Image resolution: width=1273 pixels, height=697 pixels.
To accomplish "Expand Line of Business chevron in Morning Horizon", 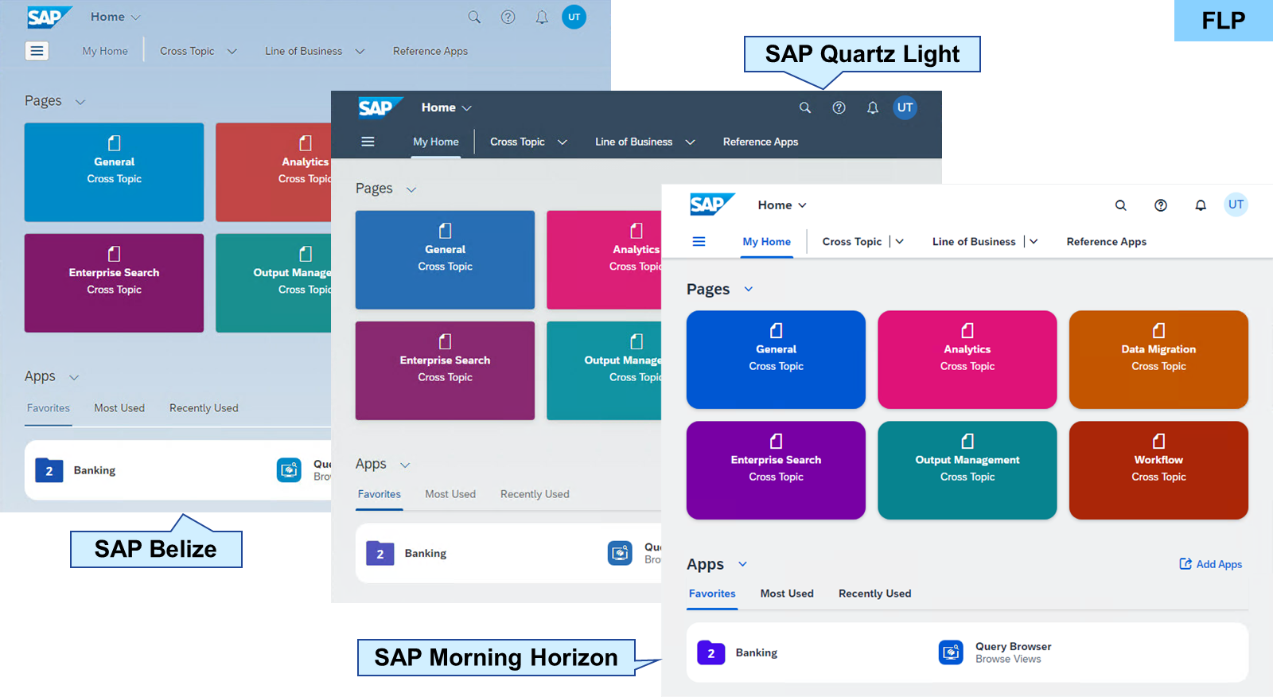I will 1034,241.
